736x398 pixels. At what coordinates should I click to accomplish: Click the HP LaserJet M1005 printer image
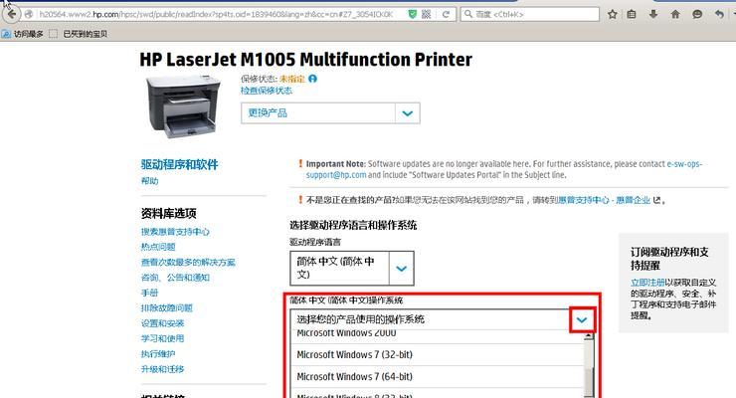point(184,106)
